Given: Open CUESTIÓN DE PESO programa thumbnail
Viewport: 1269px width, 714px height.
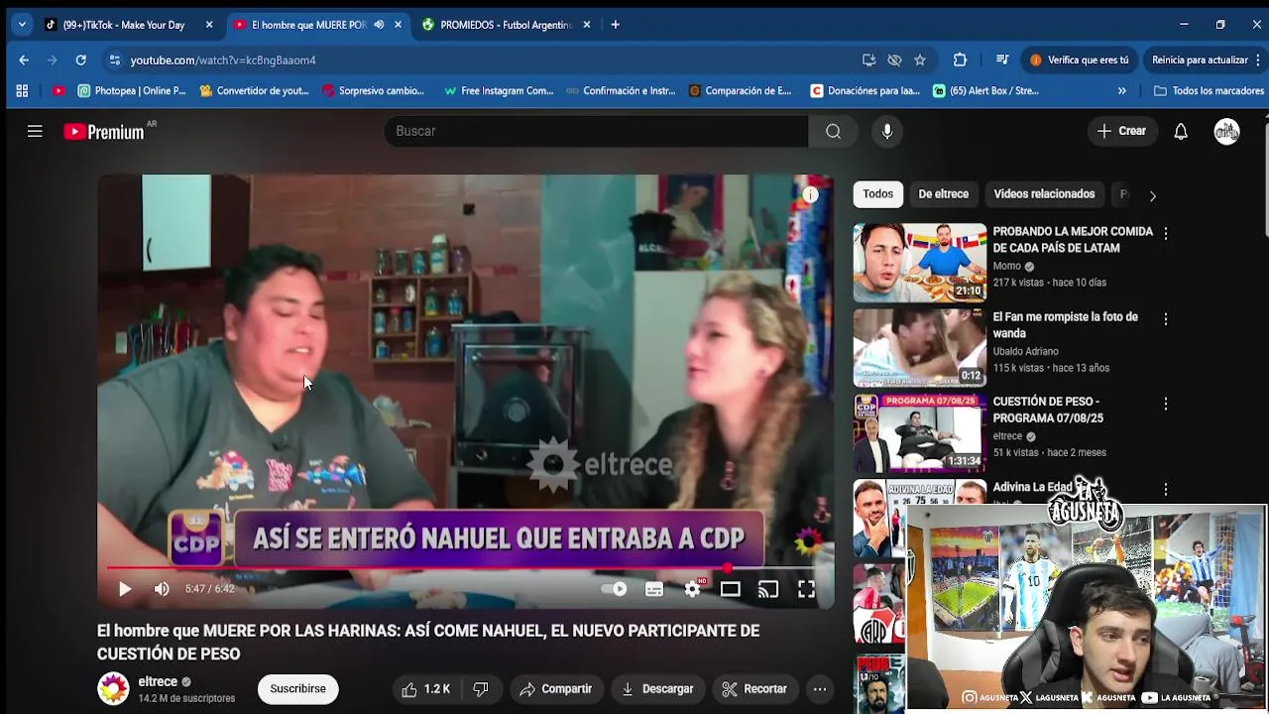Looking at the screenshot, I should [x=920, y=433].
